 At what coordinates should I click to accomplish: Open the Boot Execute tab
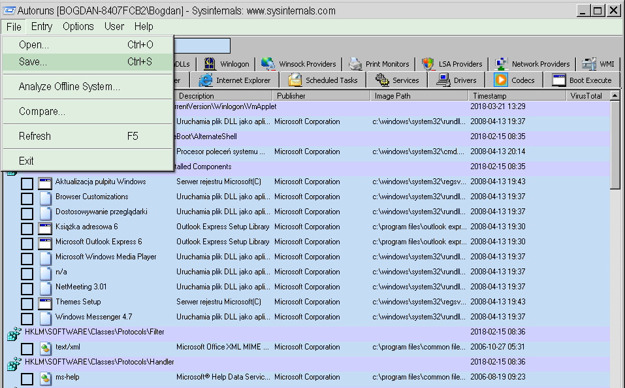tap(582, 80)
